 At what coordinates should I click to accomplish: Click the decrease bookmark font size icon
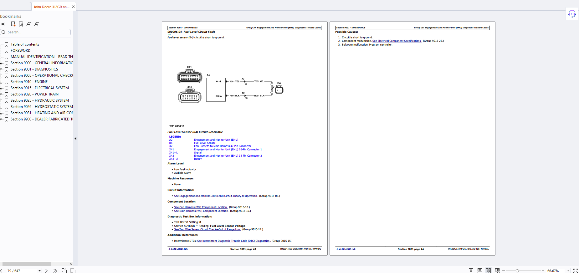tap(36, 24)
